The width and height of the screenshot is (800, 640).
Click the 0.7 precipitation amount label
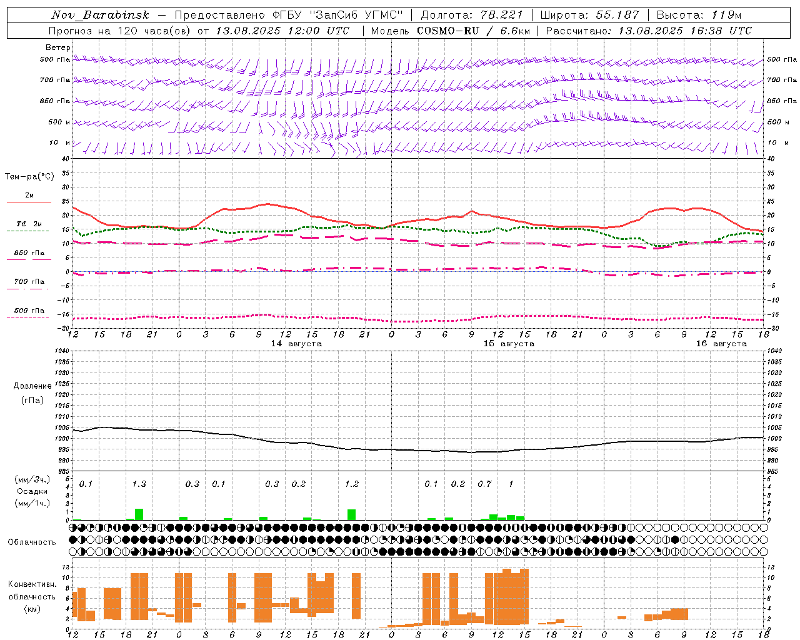tap(484, 484)
